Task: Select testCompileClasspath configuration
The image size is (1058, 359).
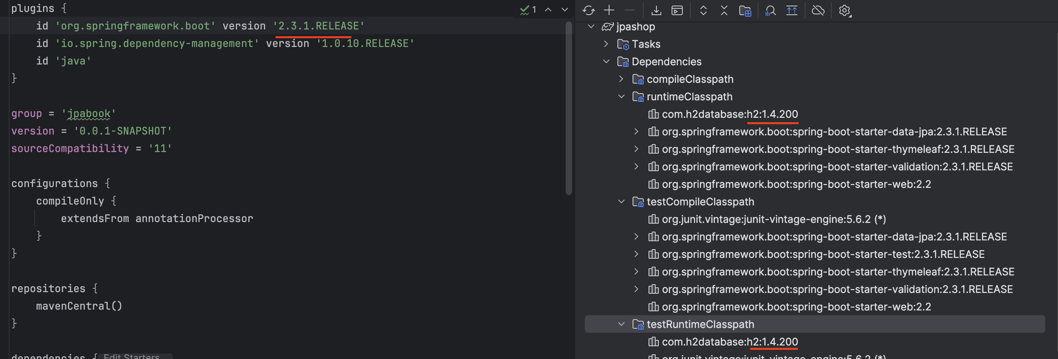Action: click(815, 201)
